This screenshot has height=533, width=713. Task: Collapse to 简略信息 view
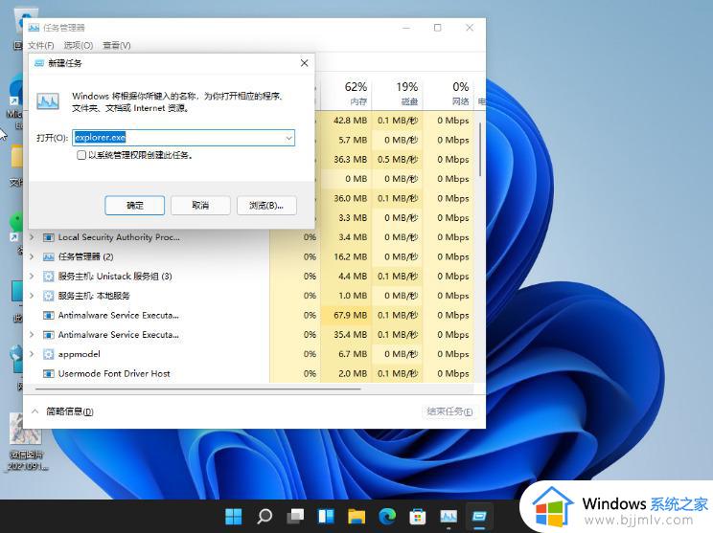(x=62, y=411)
